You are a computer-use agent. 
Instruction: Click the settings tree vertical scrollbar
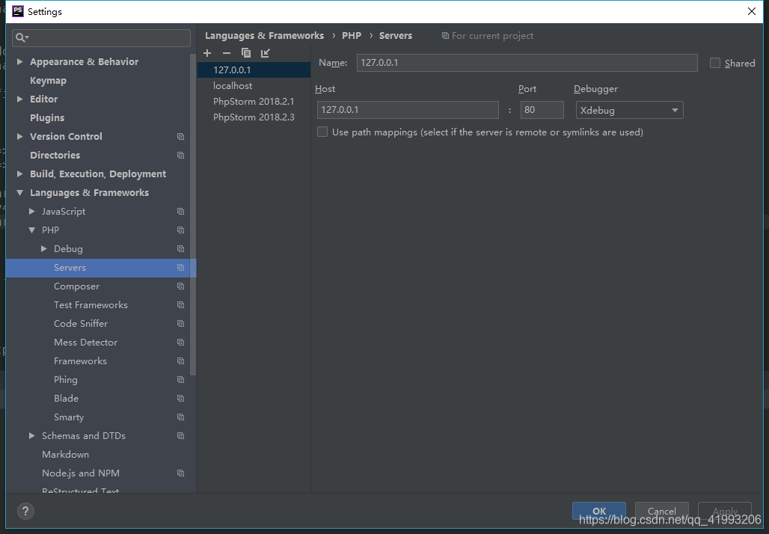193,215
